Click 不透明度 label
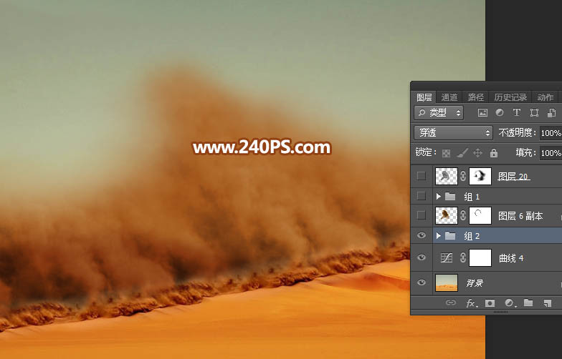This screenshot has height=359, width=562. click(517, 133)
